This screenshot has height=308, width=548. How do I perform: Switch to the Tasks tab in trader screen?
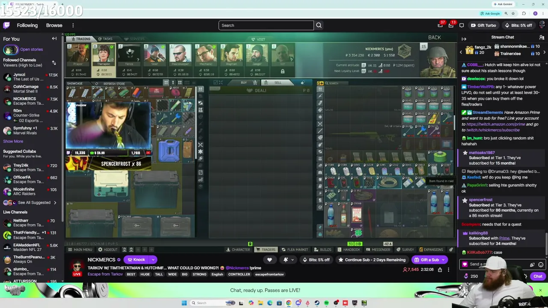(x=105, y=39)
